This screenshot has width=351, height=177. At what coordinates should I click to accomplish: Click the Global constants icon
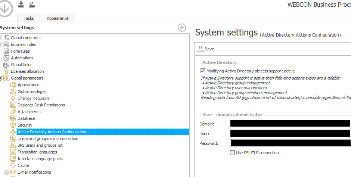click(x=6, y=38)
